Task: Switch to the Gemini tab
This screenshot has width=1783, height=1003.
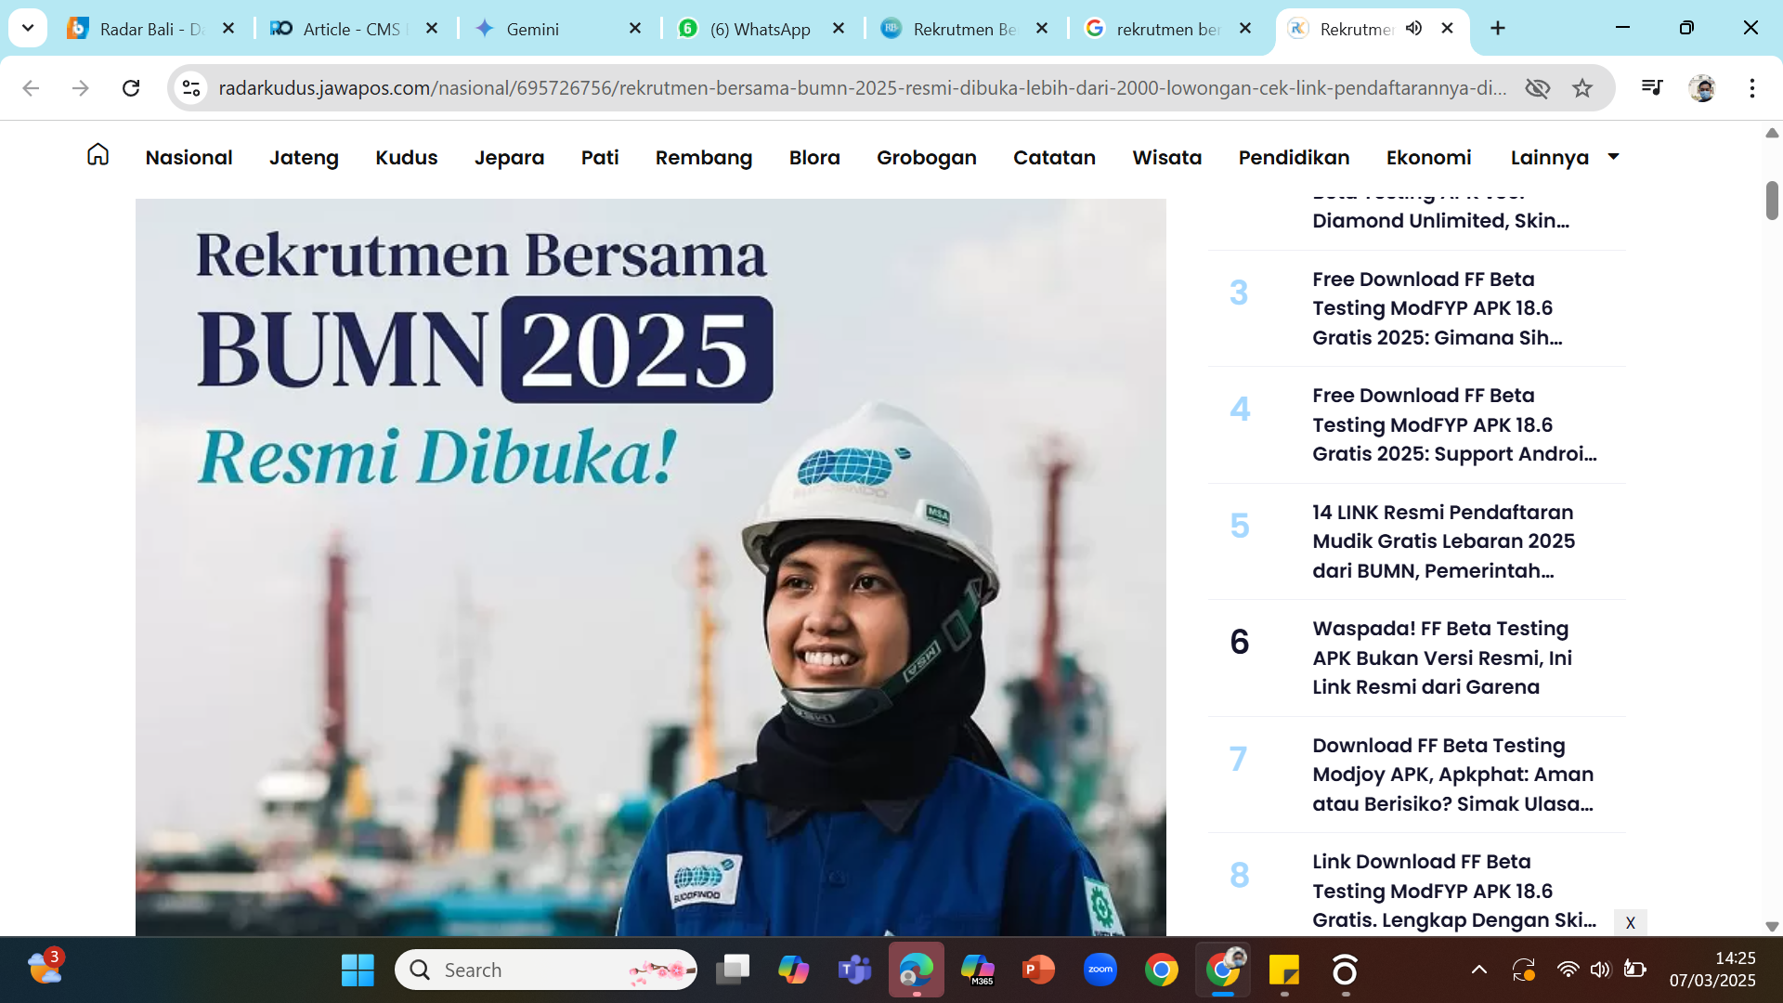Action: pos(557,29)
